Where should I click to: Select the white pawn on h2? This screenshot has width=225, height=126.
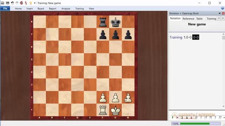(x=128, y=98)
